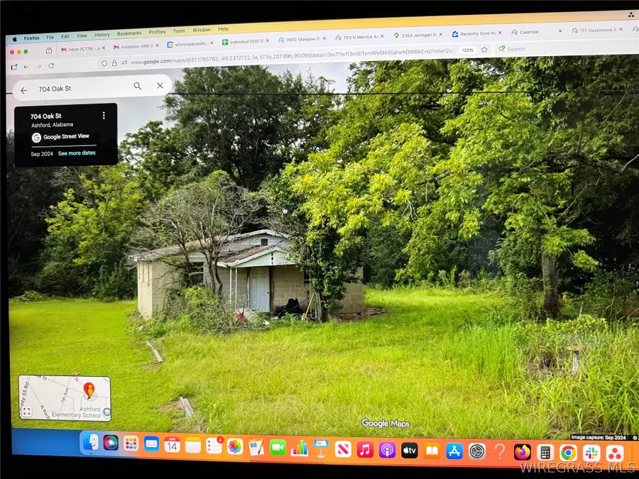Click the See more dates link
Image resolution: width=639 pixels, height=479 pixels.
click(77, 153)
